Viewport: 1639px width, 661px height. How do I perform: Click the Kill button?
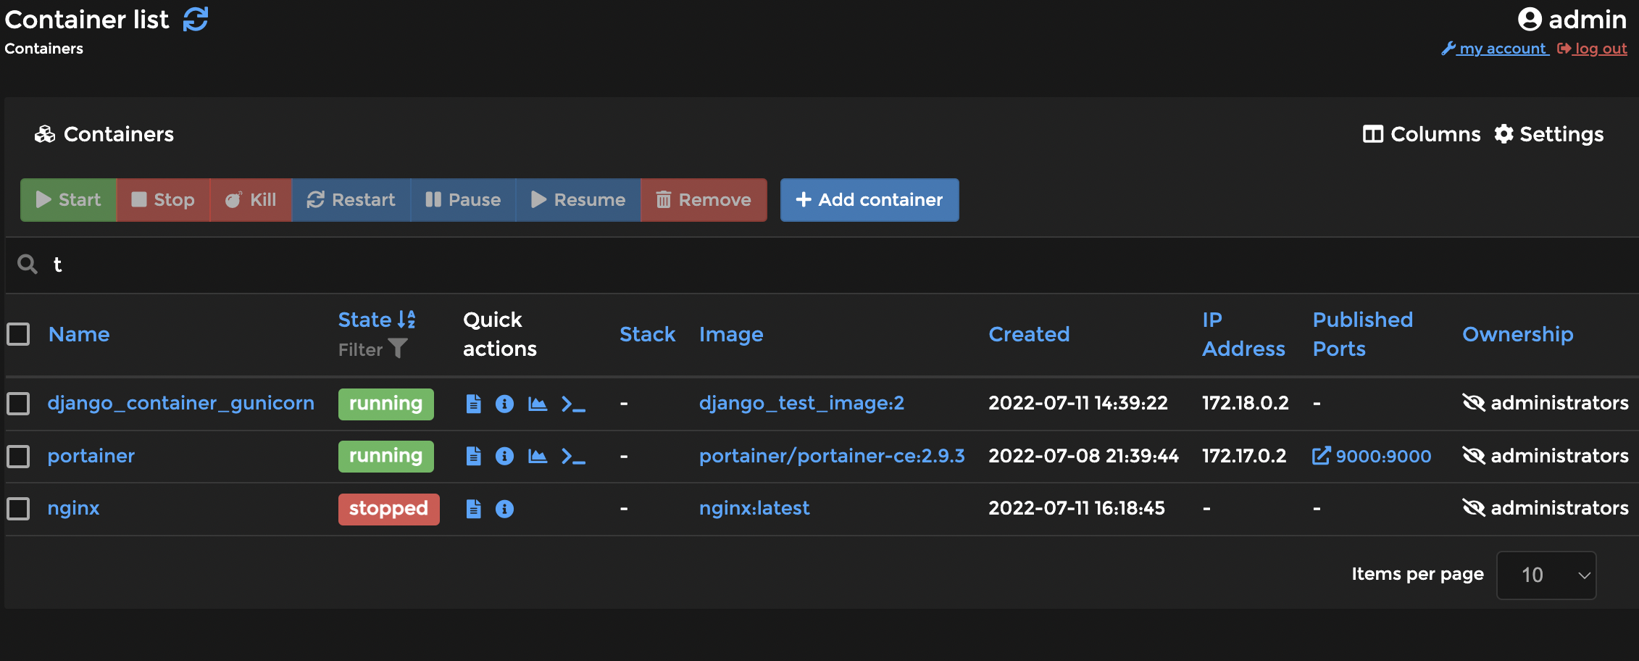251,200
